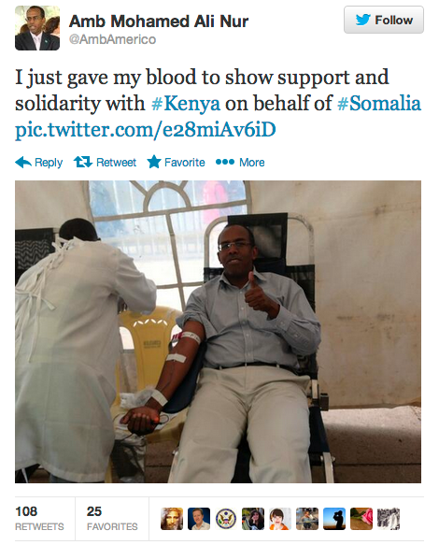The height and width of the screenshot is (545, 439).
Task: Open the blood donation photo
Action: [x=218, y=332]
